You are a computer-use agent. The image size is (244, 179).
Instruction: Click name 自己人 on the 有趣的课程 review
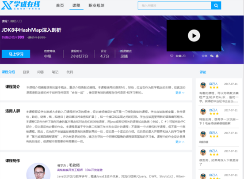[213, 84]
